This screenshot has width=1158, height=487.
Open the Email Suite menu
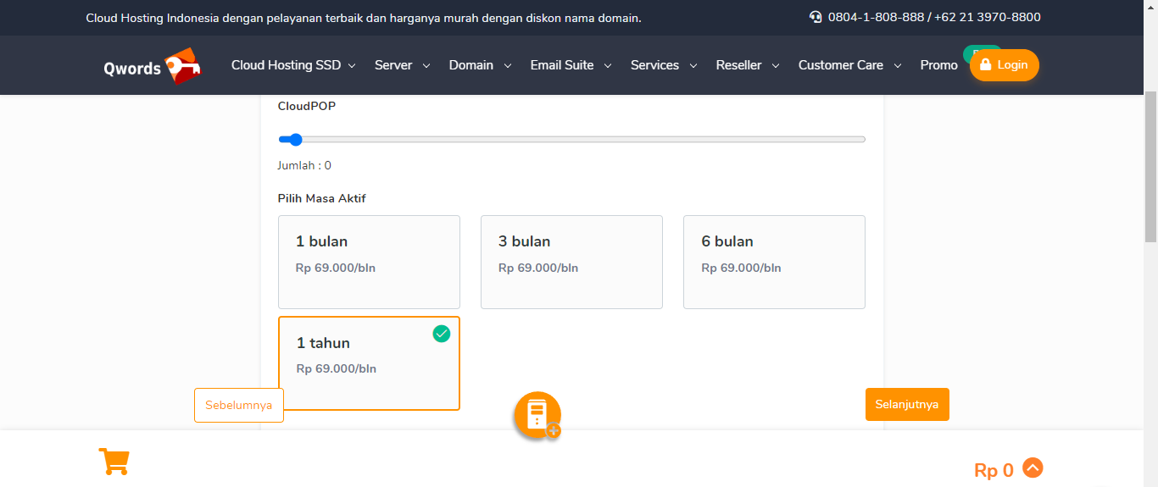pyautogui.click(x=571, y=65)
